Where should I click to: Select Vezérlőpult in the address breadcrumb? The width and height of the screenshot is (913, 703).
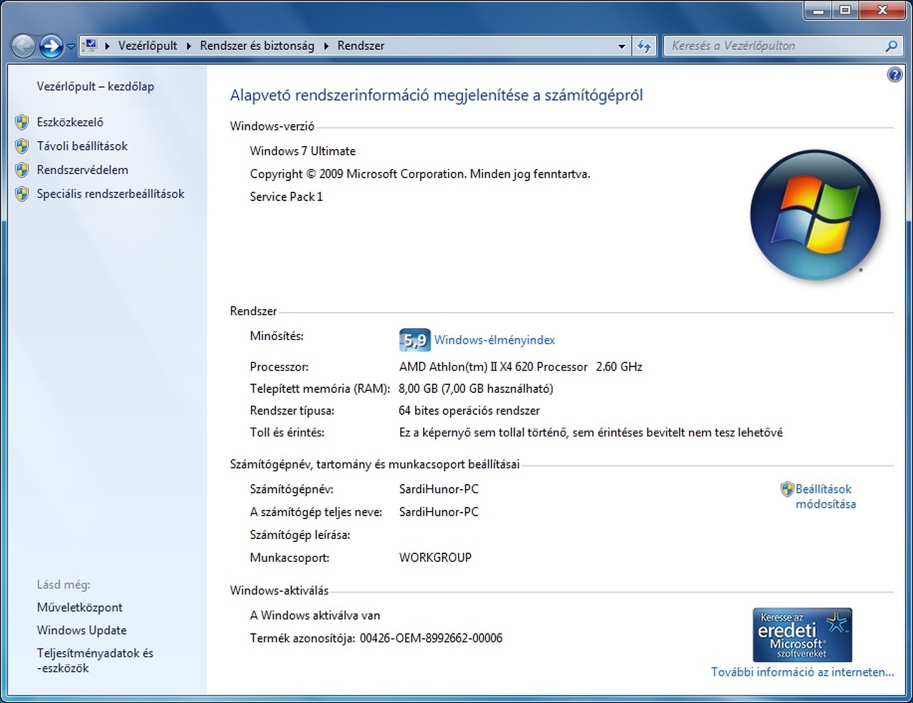click(148, 46)
